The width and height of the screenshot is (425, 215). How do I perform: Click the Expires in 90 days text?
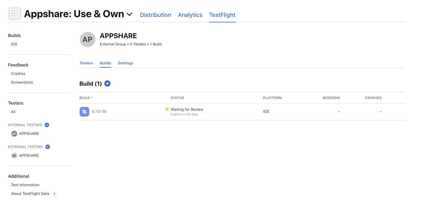tap(185, 114)
